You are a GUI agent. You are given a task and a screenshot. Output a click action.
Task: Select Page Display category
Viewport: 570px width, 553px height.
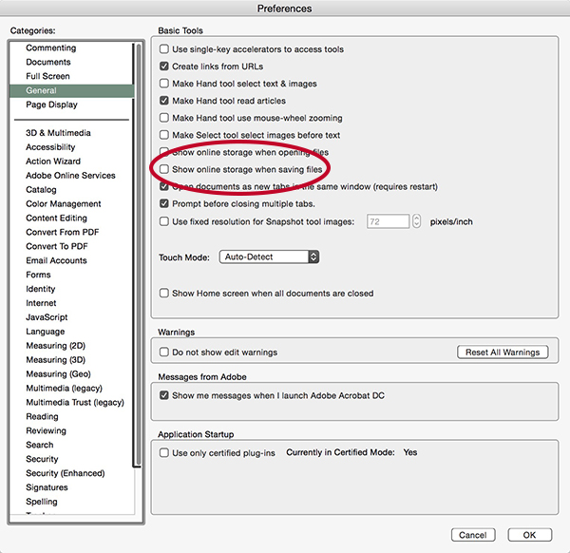[51, 105]
